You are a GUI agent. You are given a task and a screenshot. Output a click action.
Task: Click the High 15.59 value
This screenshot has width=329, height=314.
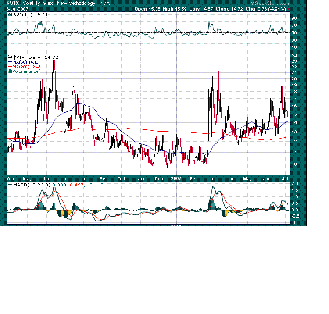175,9
